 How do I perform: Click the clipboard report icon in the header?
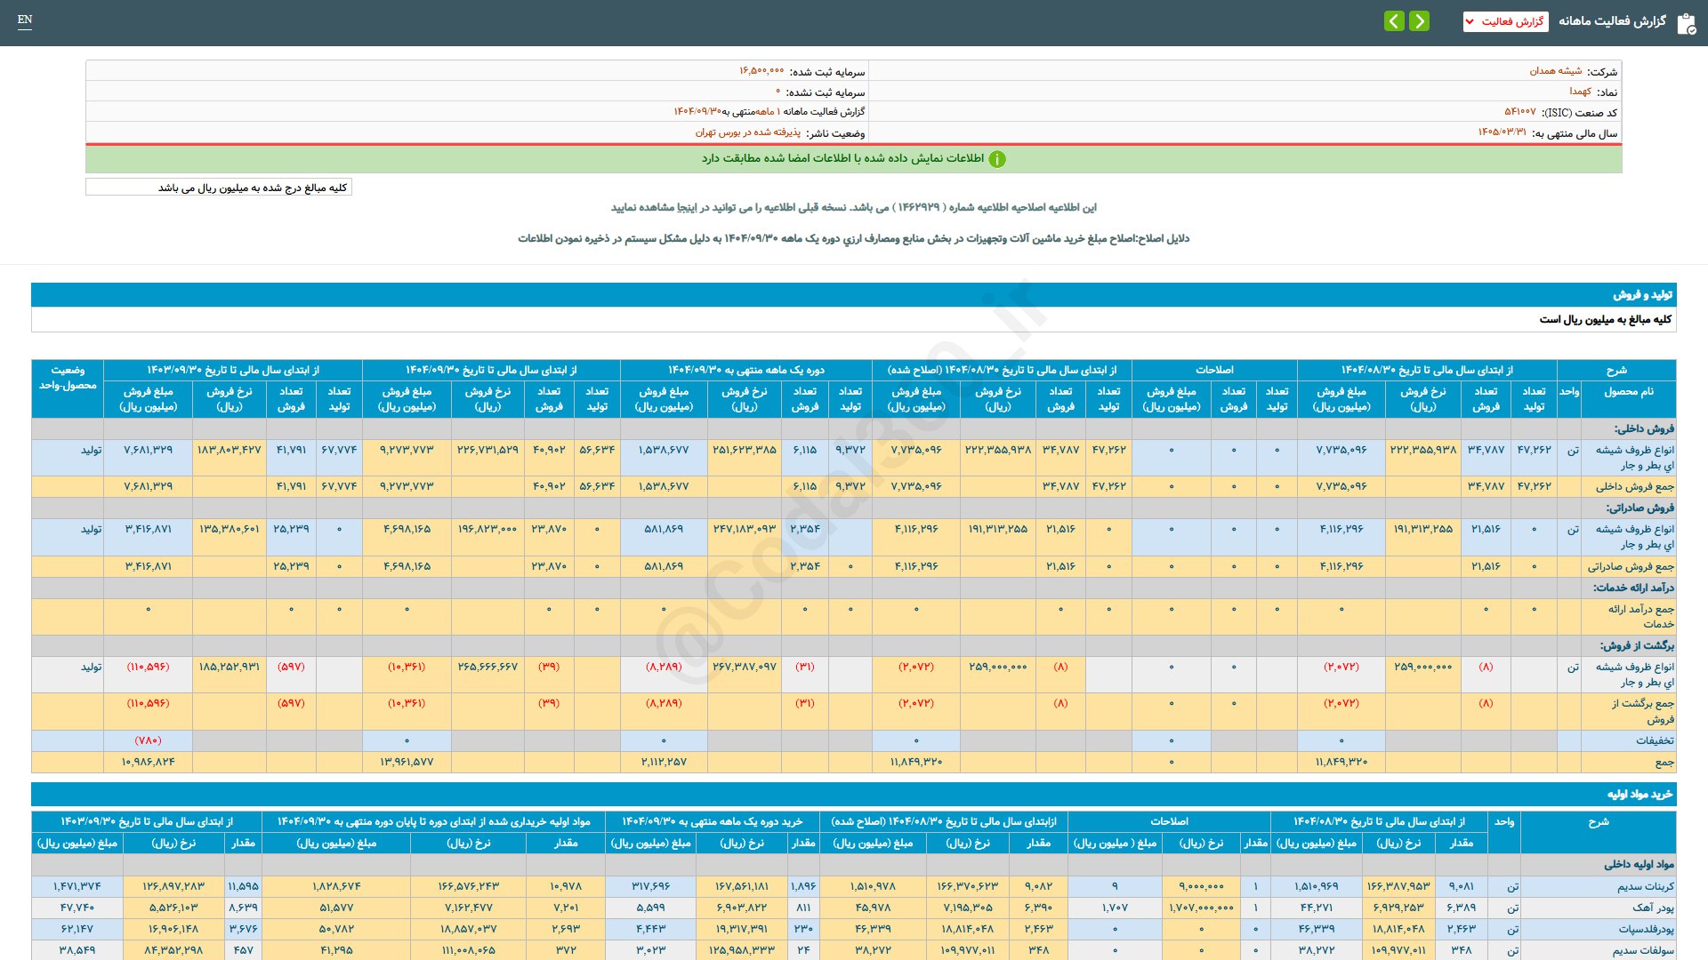coord(1686,23)
